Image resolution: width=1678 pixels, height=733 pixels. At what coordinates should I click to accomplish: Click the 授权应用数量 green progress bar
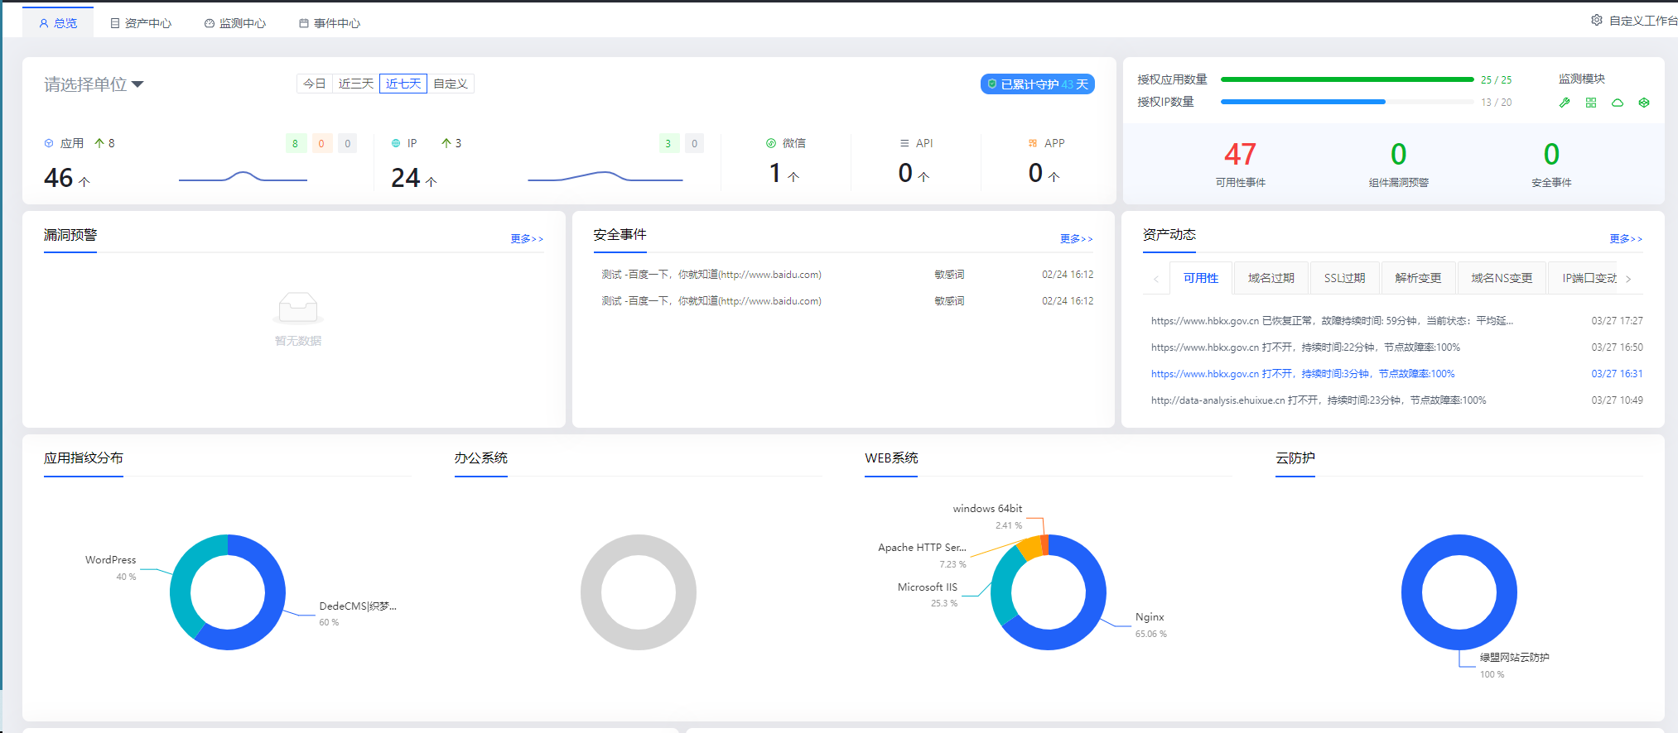pos(1347,79)
